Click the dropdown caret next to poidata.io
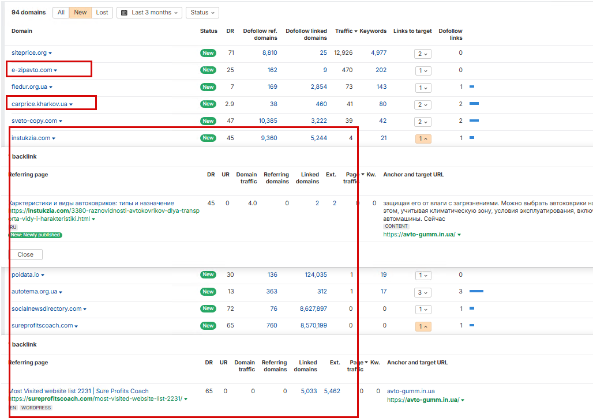 click(42, 275)
